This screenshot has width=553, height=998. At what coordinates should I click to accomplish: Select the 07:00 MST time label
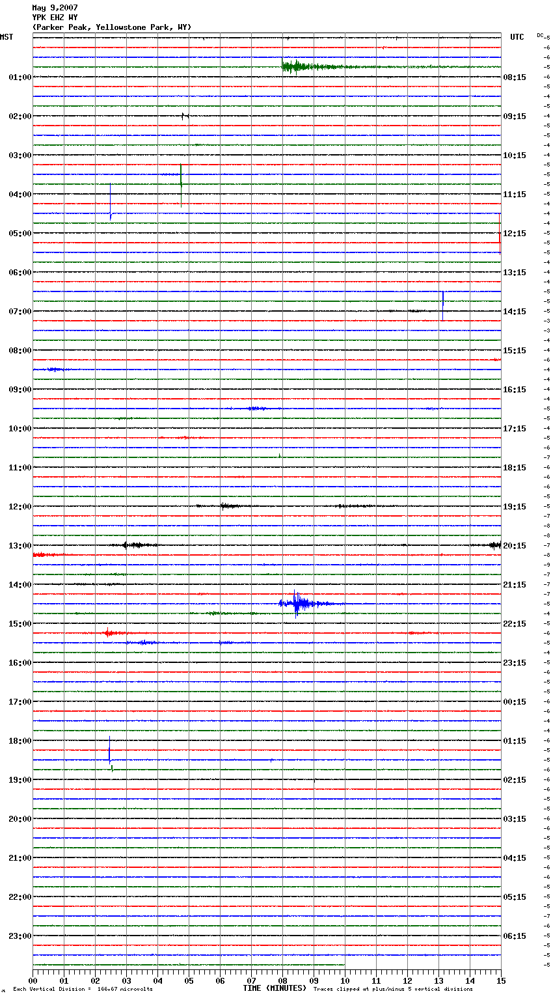point(20,312)
